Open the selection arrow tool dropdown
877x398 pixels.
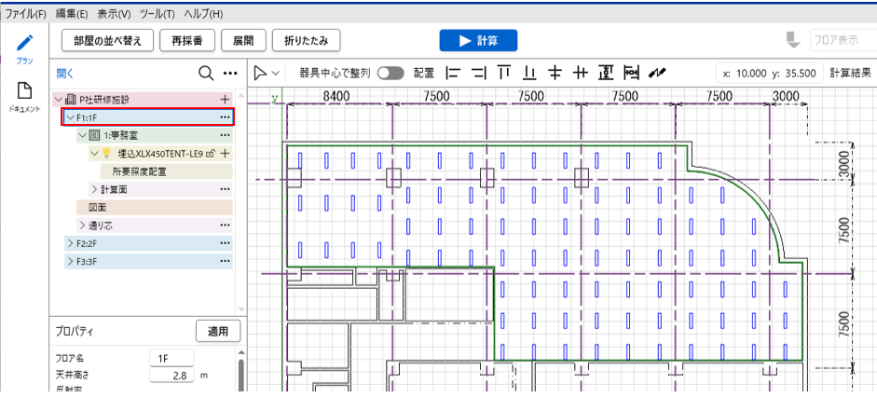coord(267,73)
